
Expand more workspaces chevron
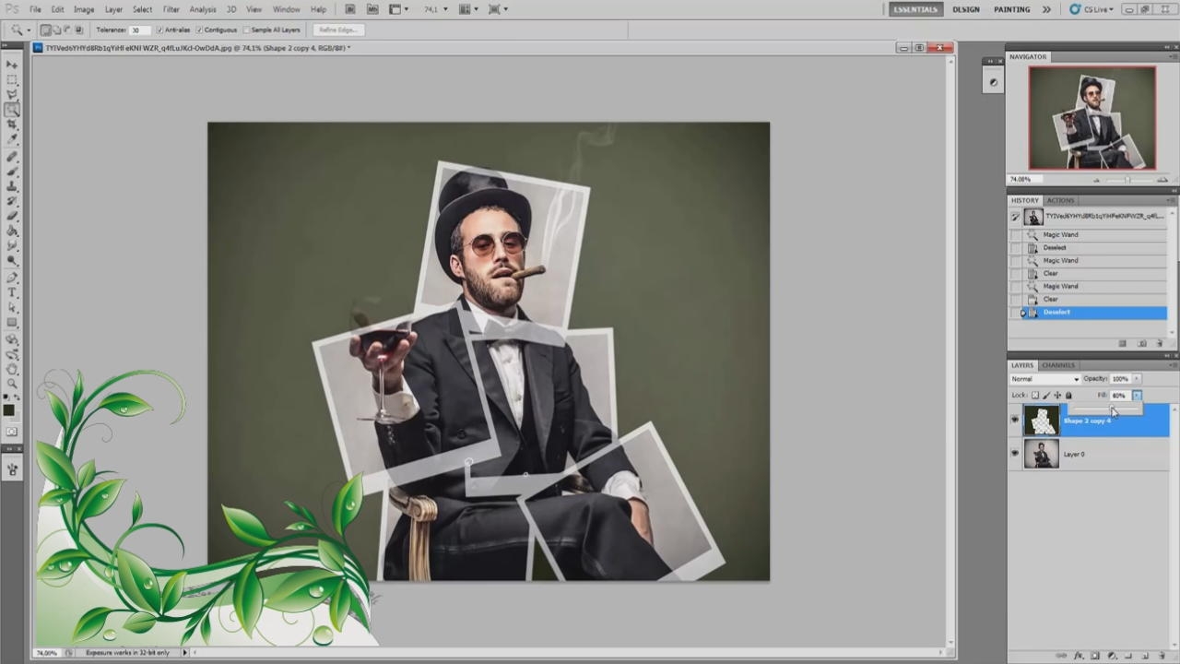[1046, 9]
